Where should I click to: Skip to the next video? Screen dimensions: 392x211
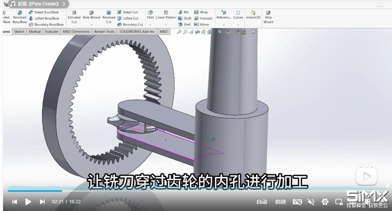tap(42, 202)
